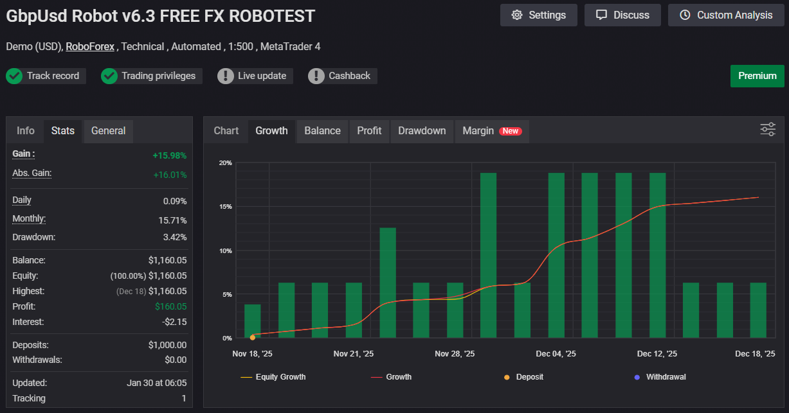Image resolution: width=789 pixels, height=413 pixels.
Task: Click the green Premium button
Action: [x=757, y=76]
